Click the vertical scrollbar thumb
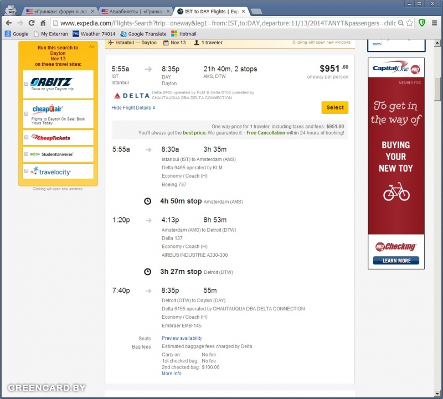 (437, 88)
